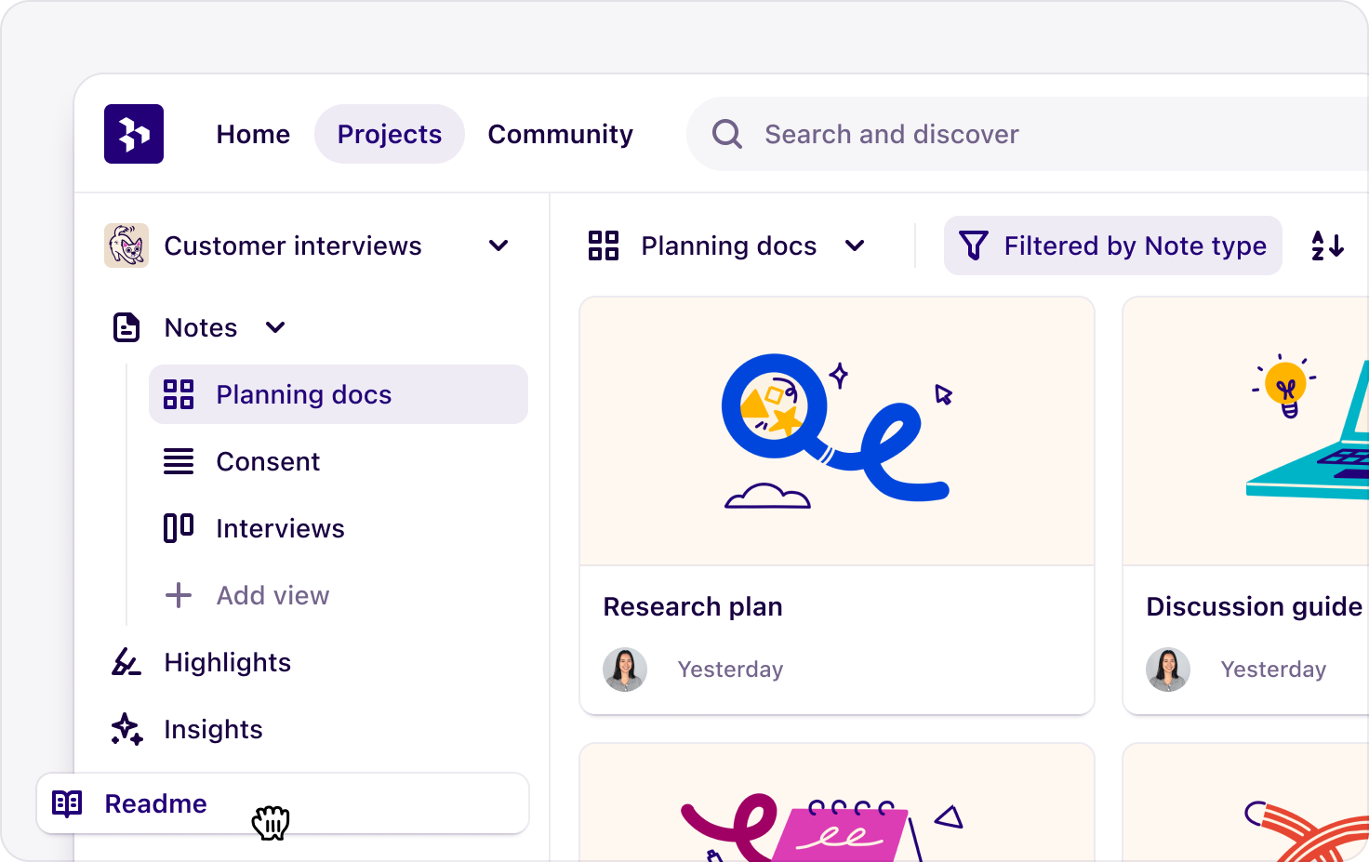
Task: Collapse the Notes section chevron
Action: coord(274,327)
